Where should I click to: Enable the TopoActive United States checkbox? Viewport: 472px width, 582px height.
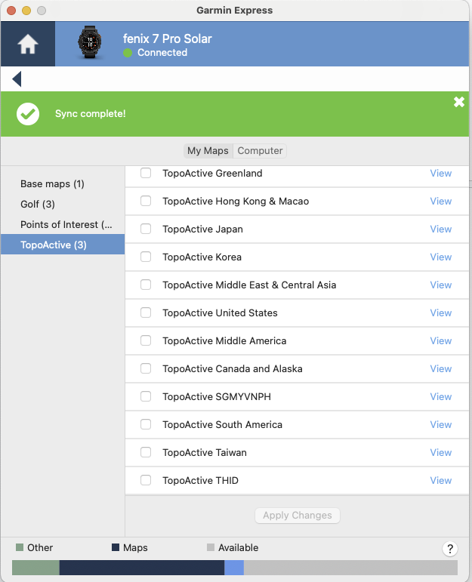146,313
